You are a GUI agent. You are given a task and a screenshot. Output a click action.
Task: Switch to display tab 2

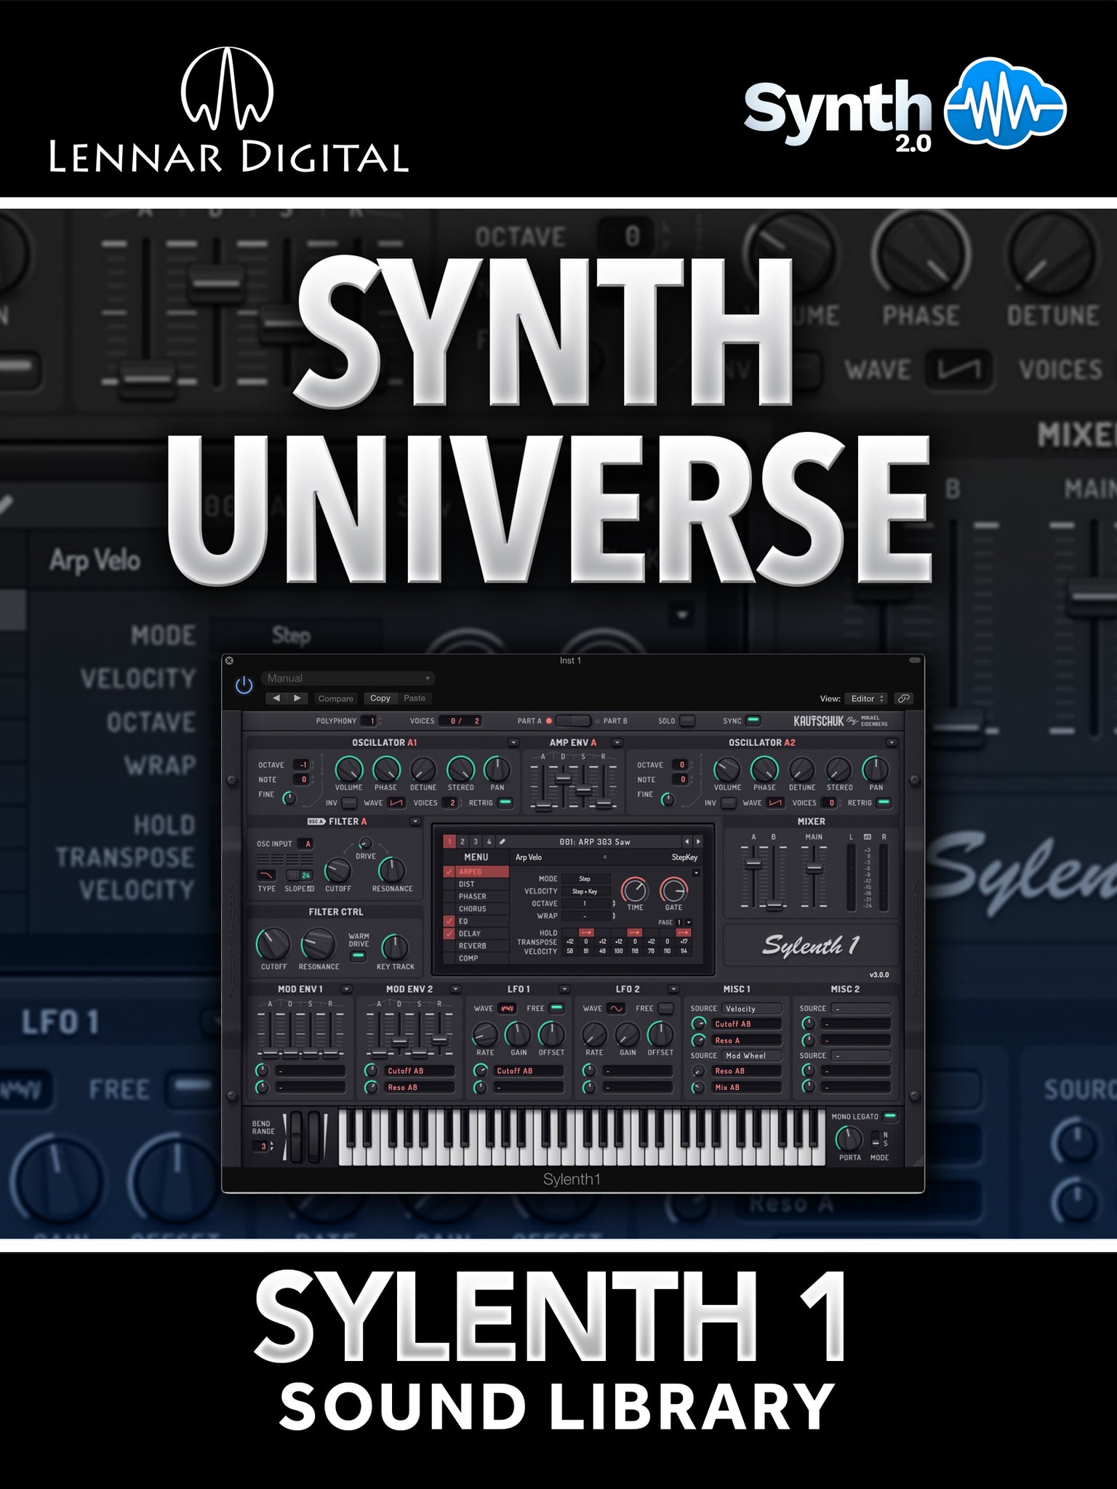point(463,841)
